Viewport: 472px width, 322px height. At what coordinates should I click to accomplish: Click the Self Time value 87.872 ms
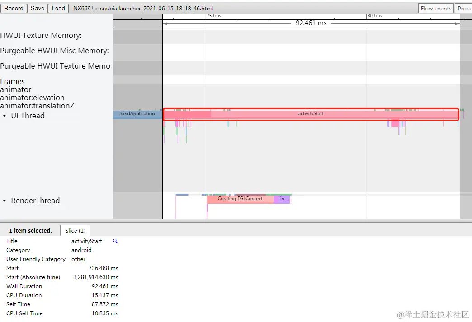(x=105, y=304)
